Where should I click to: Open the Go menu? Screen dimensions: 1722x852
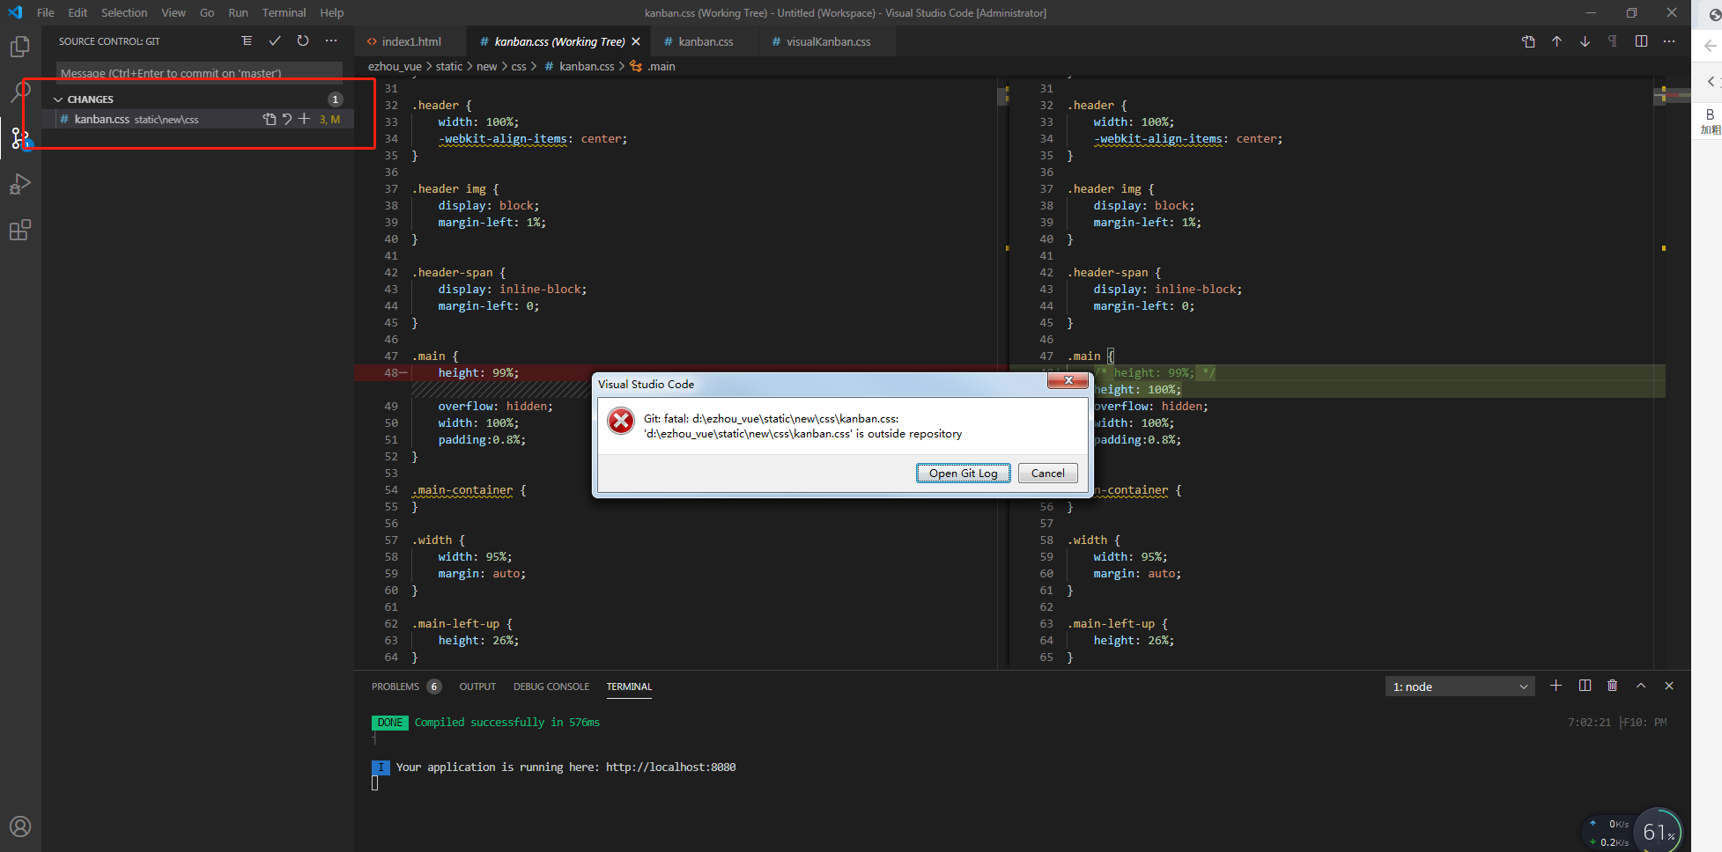[207, 12]
